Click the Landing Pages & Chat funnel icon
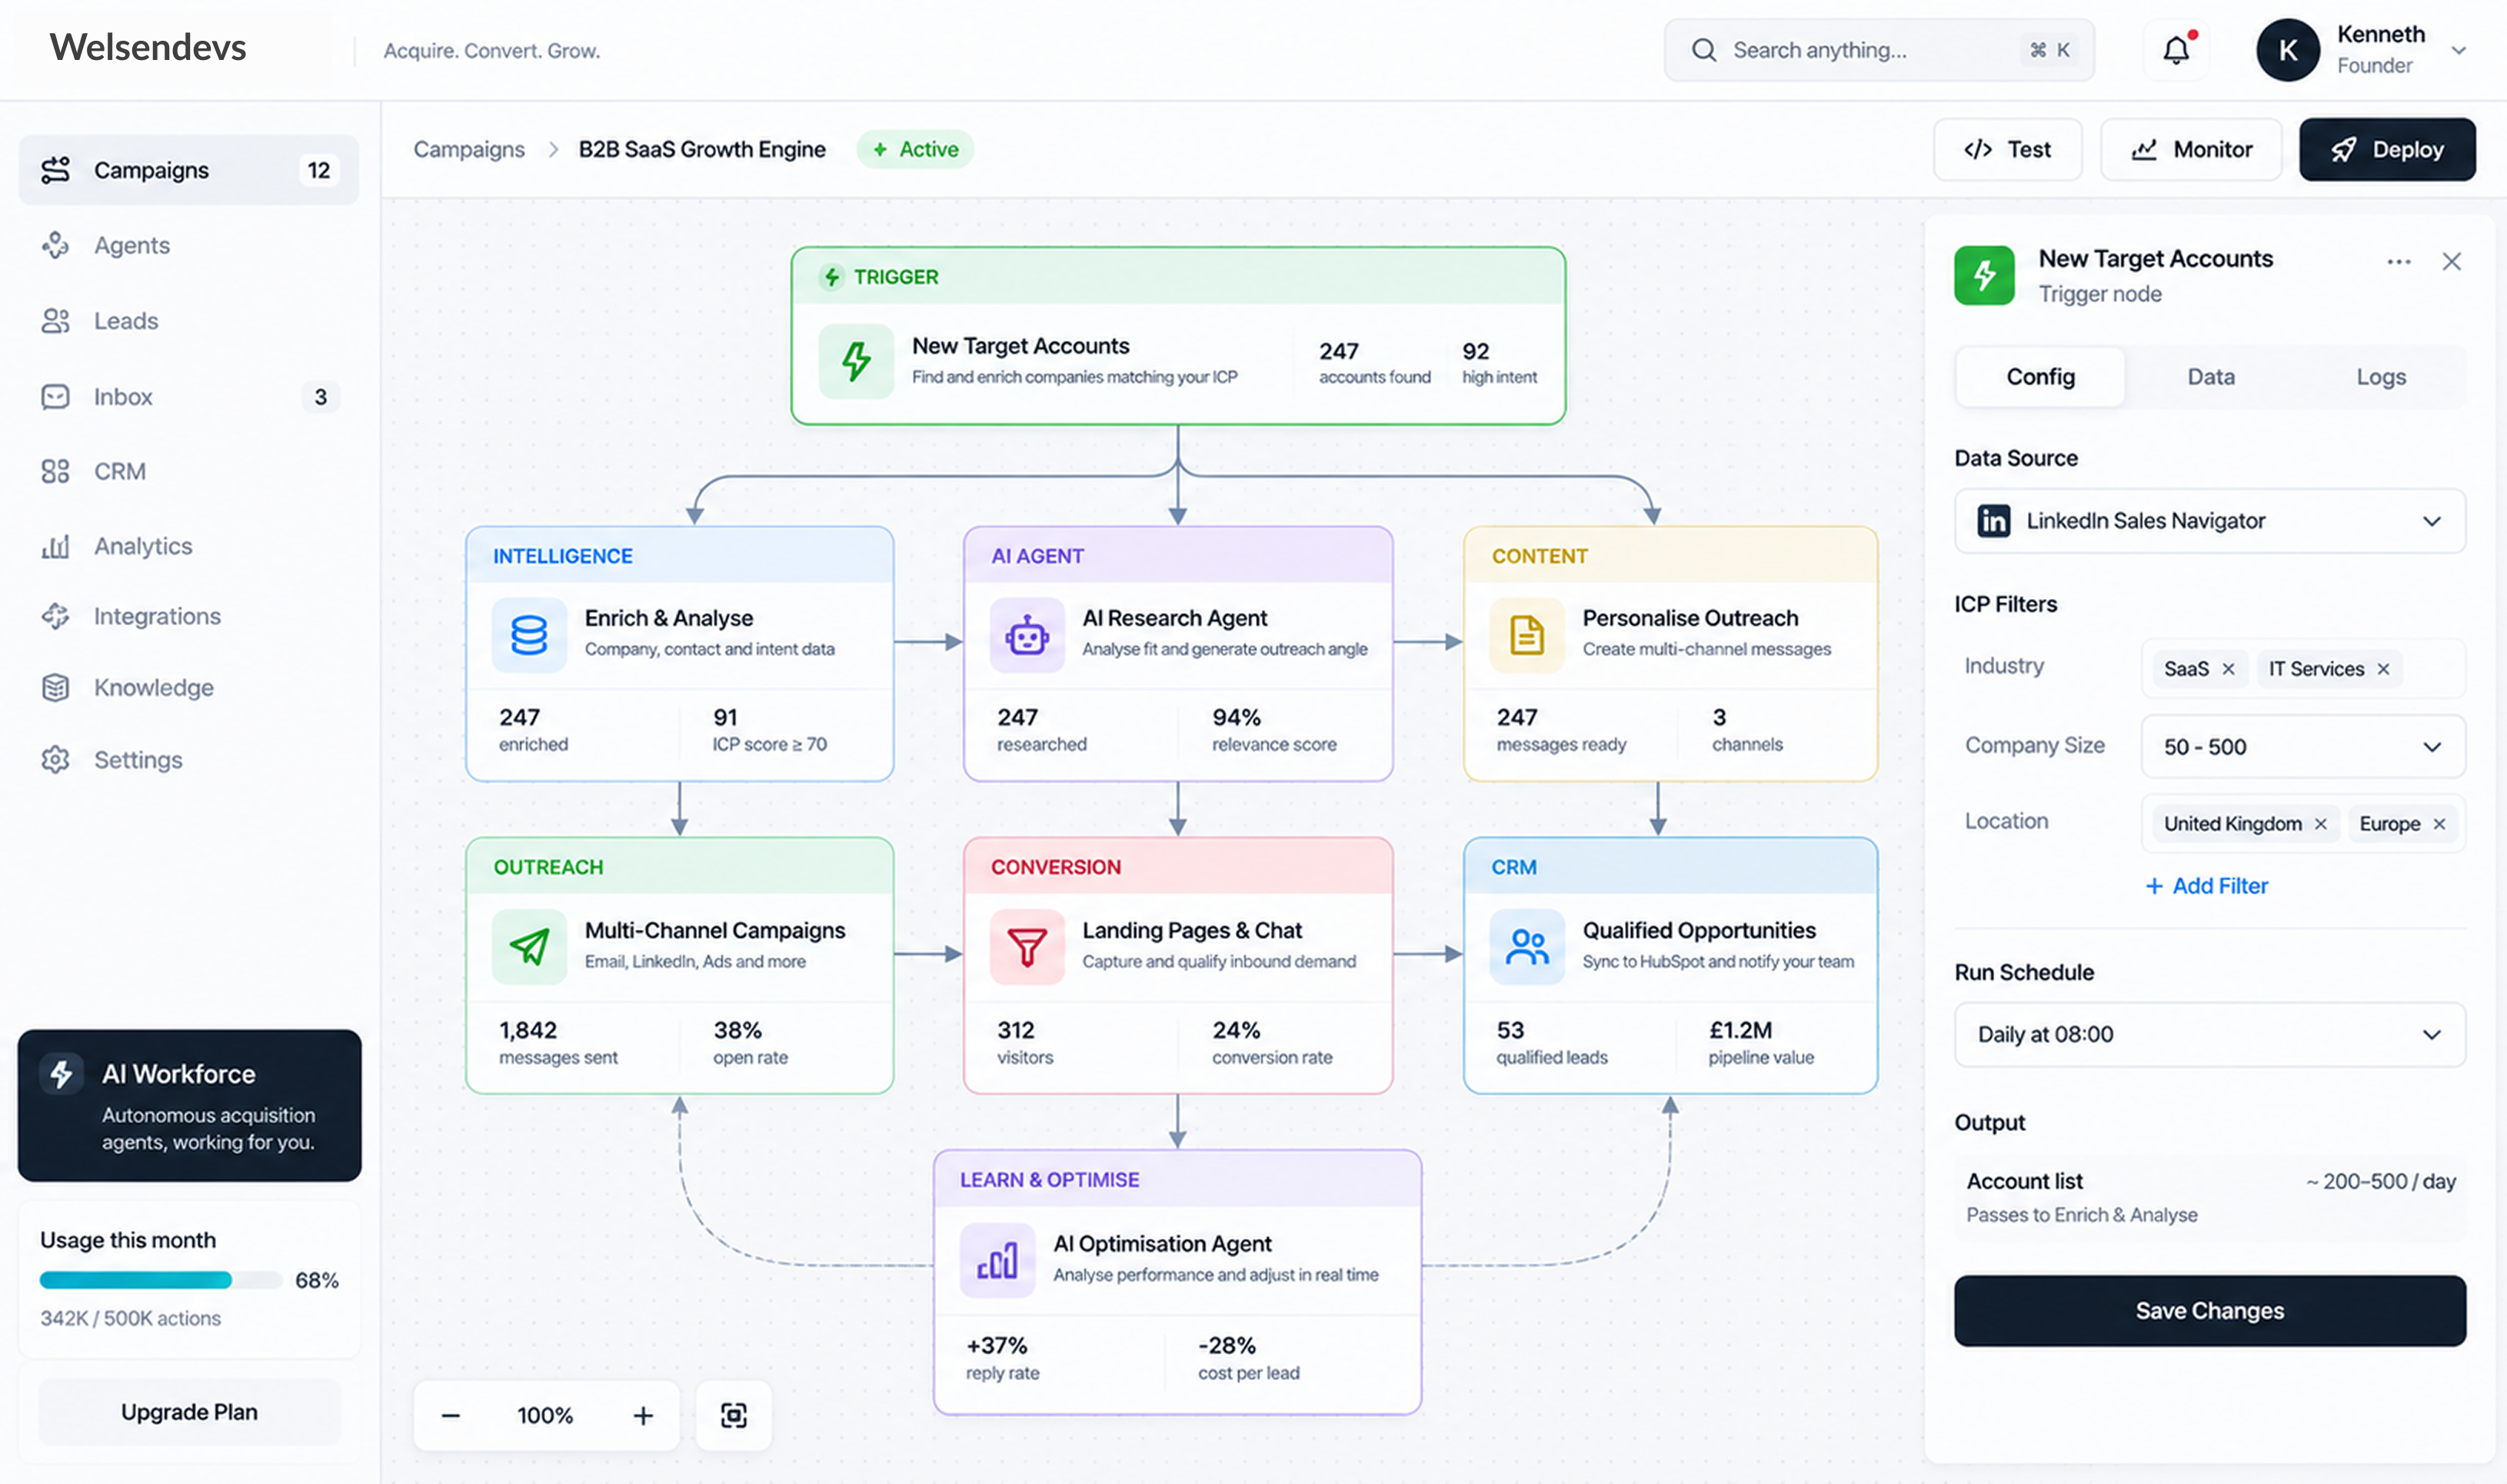The image size is (2507, 1484). click(1027, 946)
